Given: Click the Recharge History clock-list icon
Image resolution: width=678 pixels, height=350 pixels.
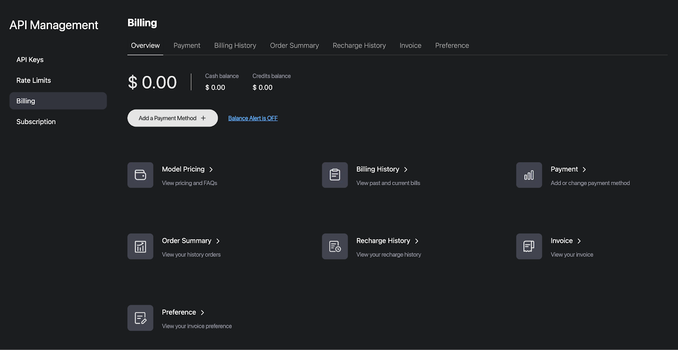Looking at the screenshot, I should pyautogui.click(x=335, y=247).
